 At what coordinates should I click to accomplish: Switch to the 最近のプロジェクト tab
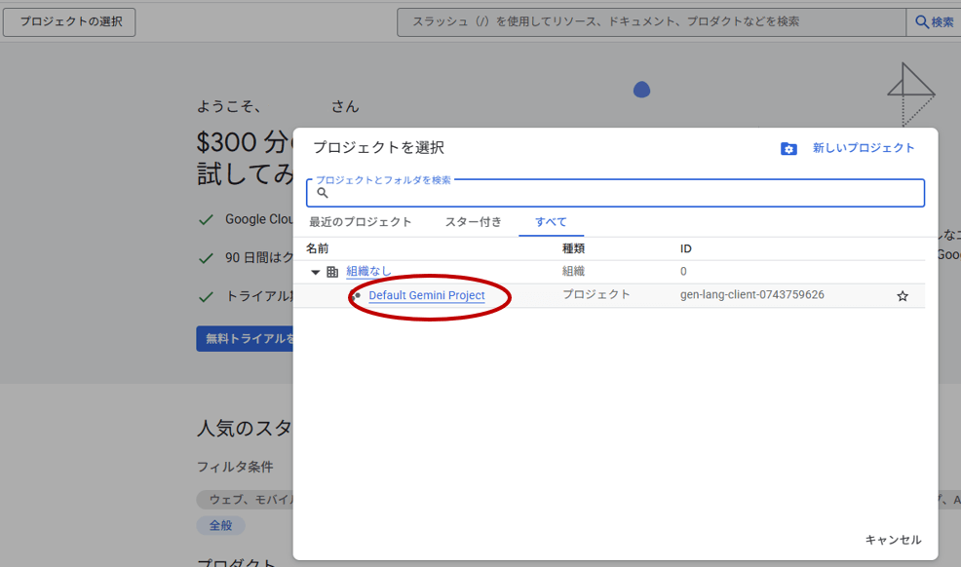click(x=361, y=222)
